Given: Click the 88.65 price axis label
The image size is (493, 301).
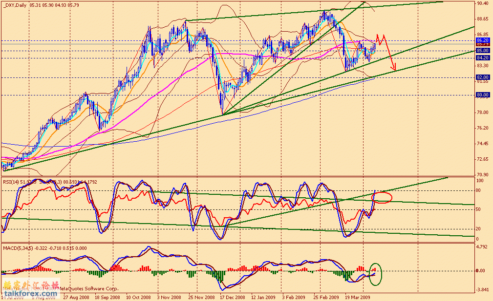Looking at the screenshot, I should (483, 19).
